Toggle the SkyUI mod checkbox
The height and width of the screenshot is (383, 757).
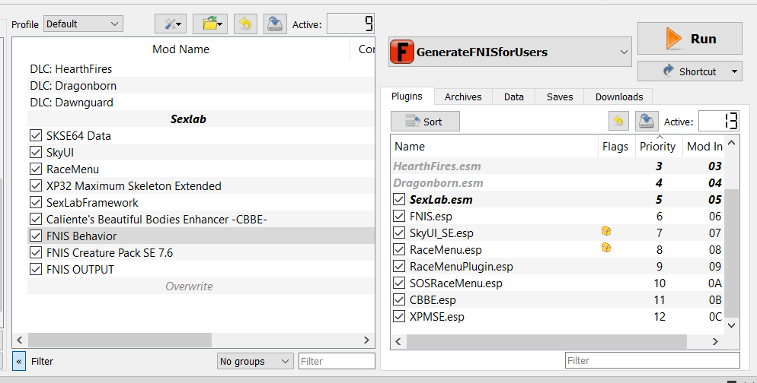click(36, 152)
